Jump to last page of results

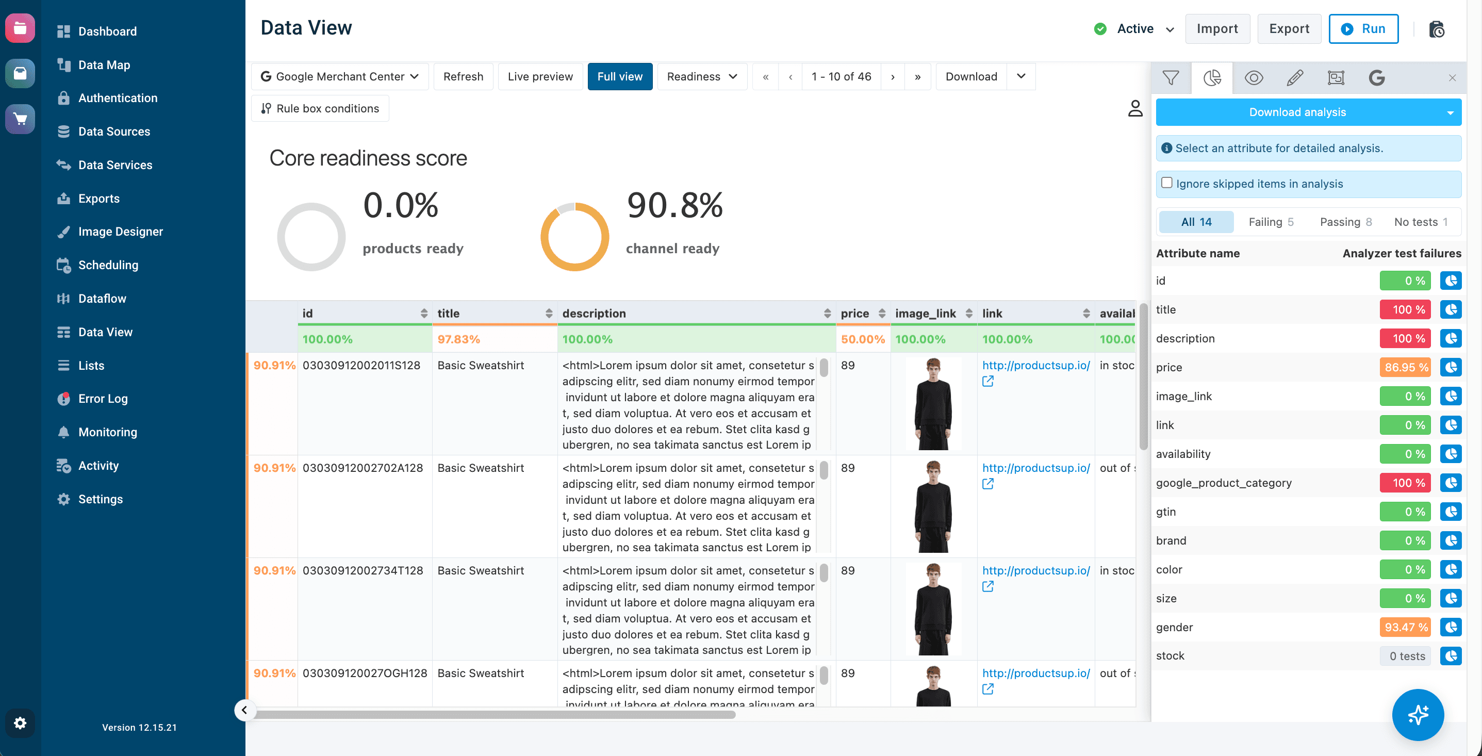click(918, 76)
